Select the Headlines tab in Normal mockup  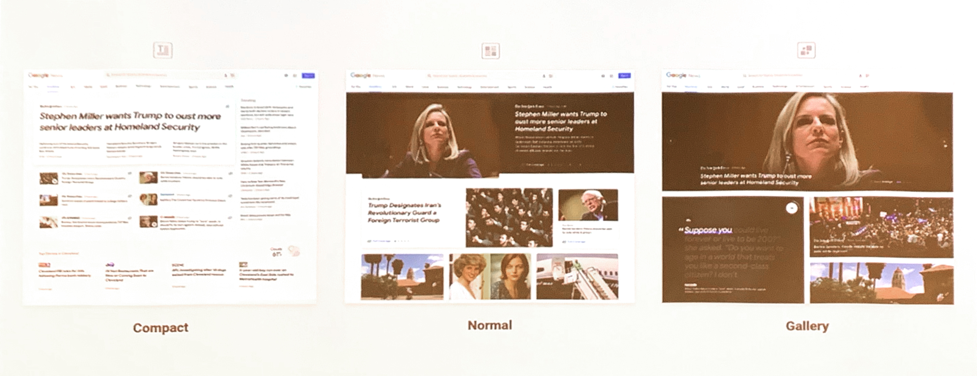375,87
